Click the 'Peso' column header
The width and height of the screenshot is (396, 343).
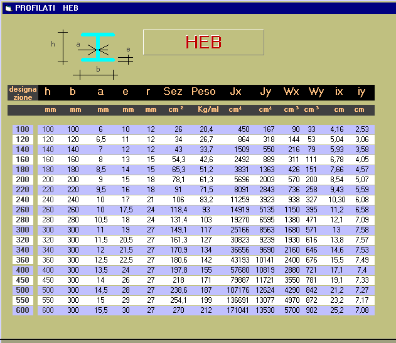(x=203, y=92)
